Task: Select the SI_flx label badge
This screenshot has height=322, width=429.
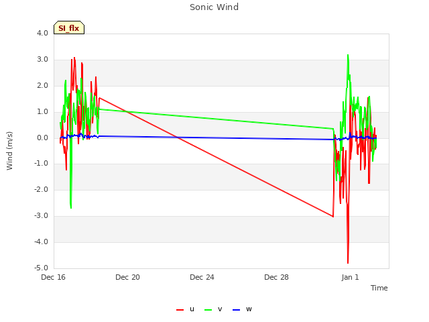Action: pyautogui.click(x=69, y=28)
